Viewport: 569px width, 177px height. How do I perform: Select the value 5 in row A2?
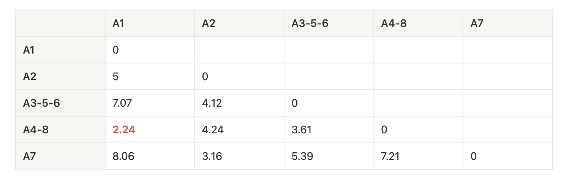coord(116,77)
